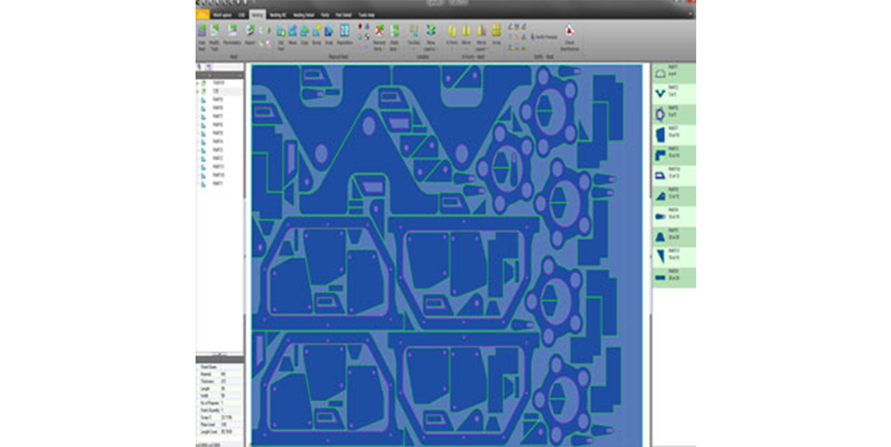Viewport: 891px width, 447px height.
Task: Expand the Toolbars dropdown
Action: click(x=414, y=38)
